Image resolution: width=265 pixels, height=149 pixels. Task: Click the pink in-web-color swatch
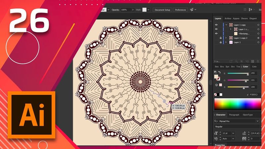[221, 85]
